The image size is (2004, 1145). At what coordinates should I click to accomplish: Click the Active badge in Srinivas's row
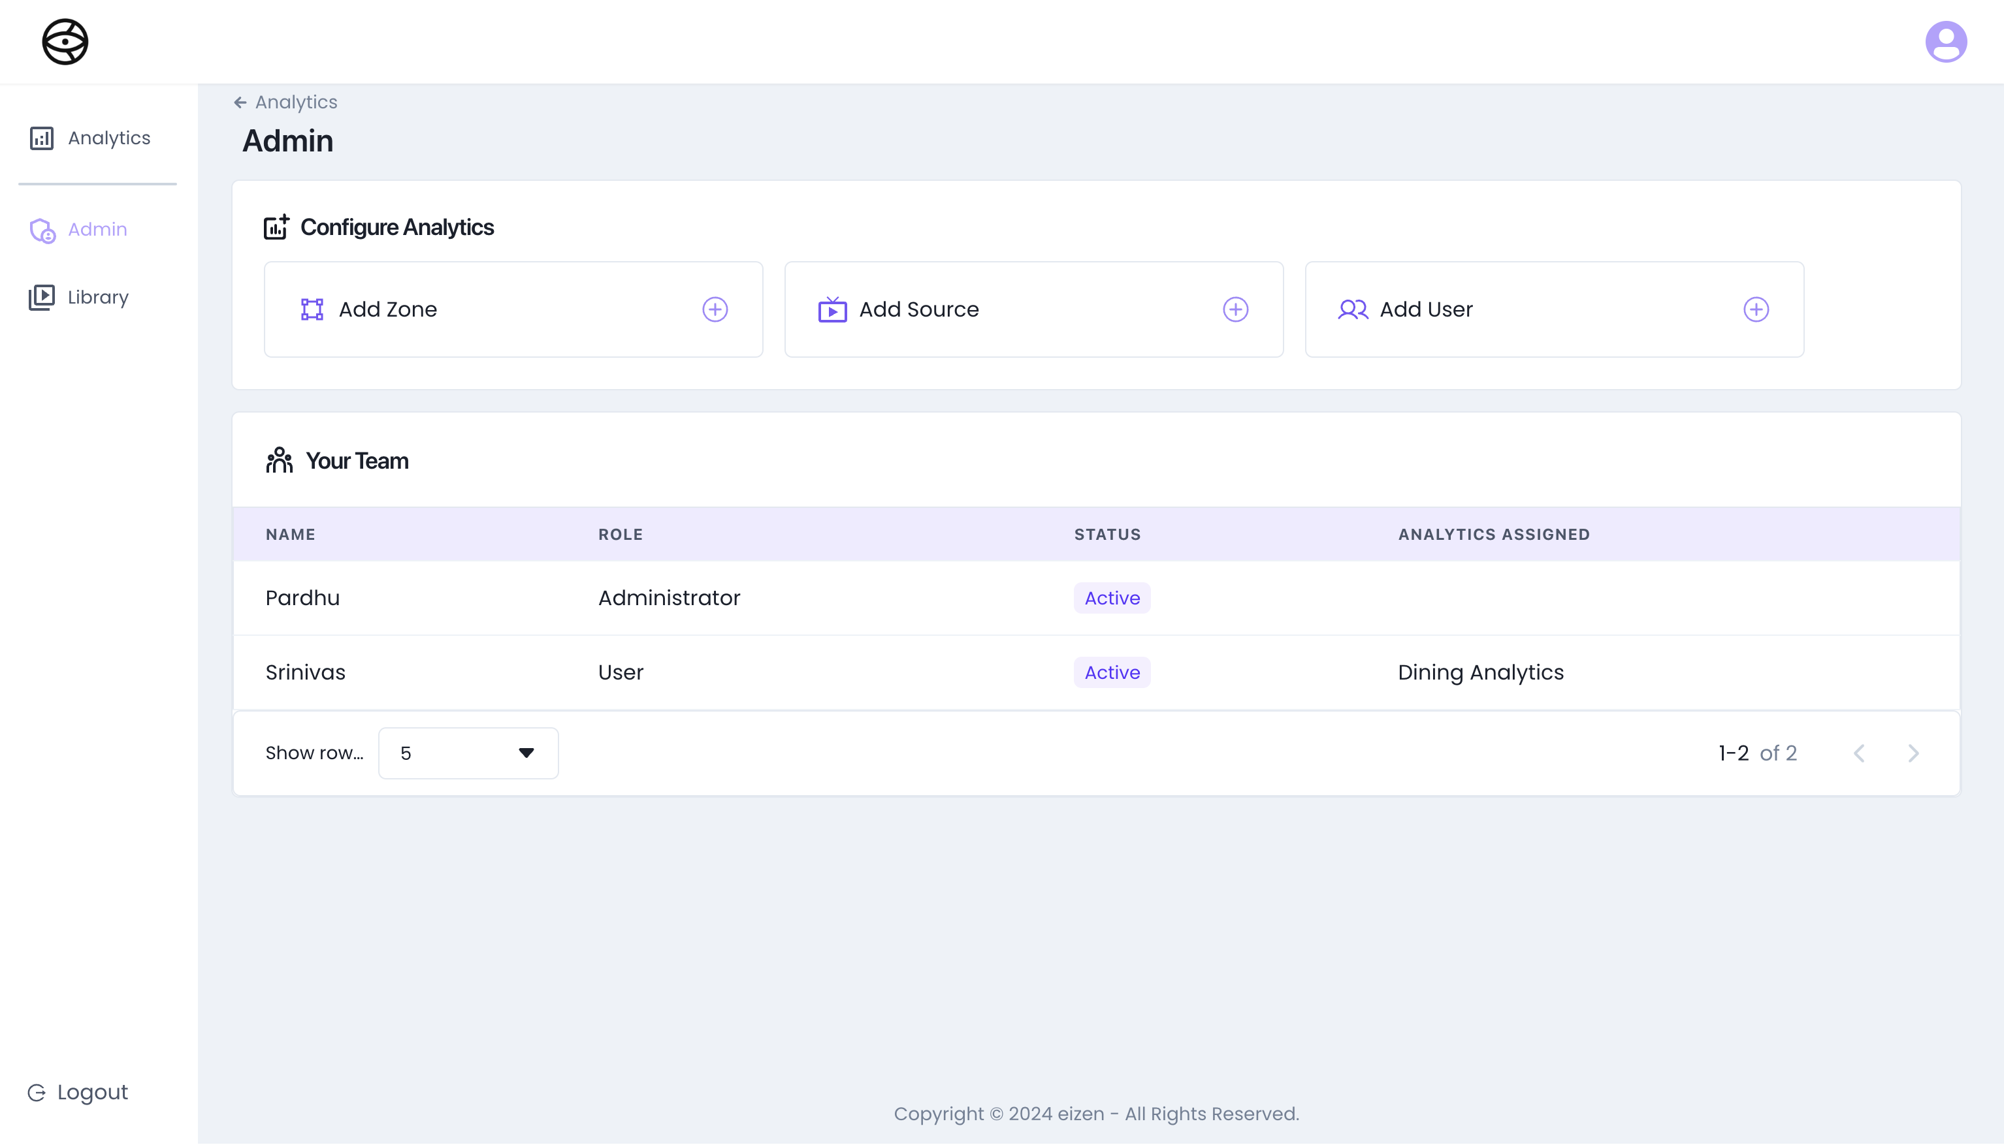tap(1112, 672)
